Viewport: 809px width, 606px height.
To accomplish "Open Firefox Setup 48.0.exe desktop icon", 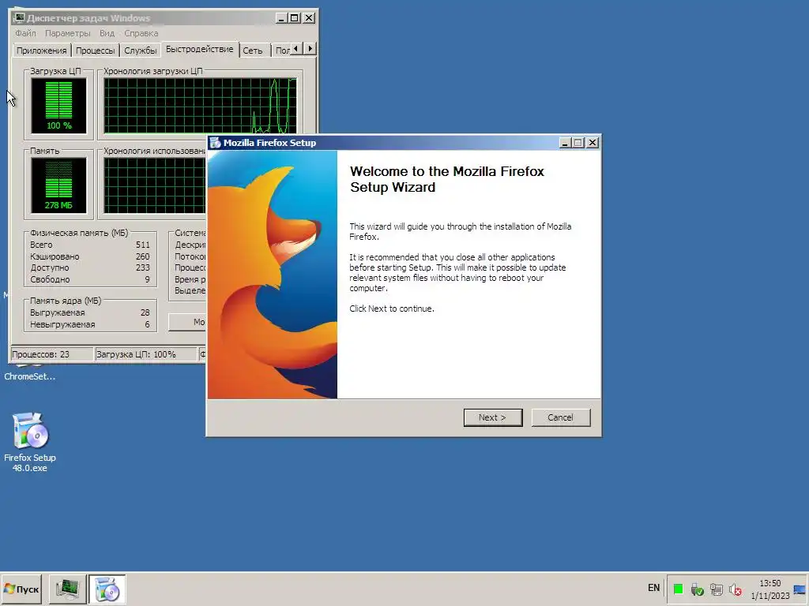I will (30, 442).
